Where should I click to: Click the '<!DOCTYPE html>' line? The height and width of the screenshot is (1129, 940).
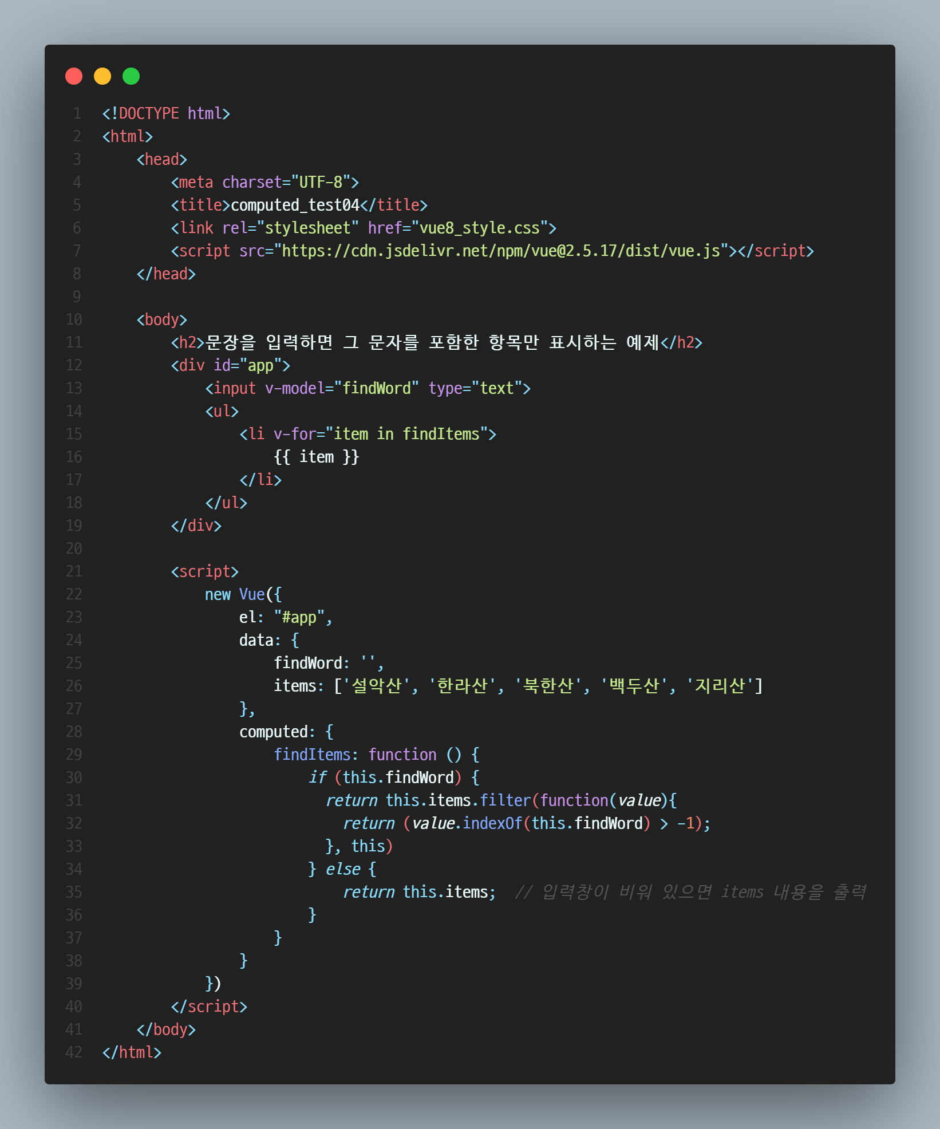pos(166,113)
